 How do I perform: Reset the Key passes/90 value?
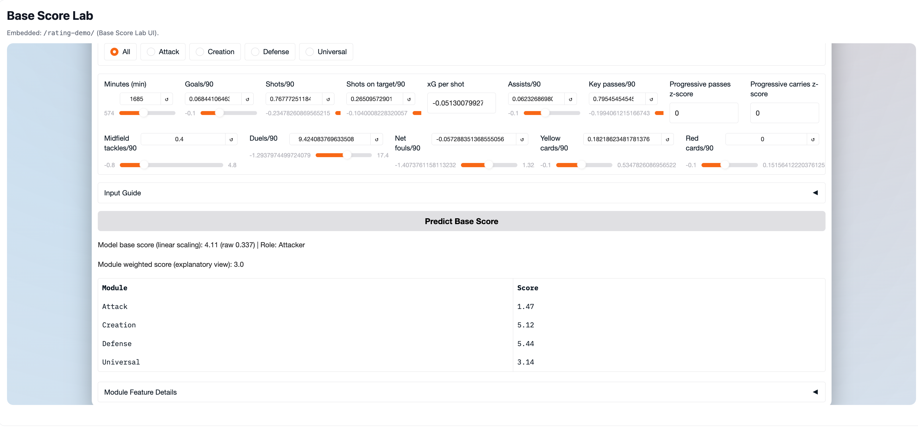coord(651,99)
